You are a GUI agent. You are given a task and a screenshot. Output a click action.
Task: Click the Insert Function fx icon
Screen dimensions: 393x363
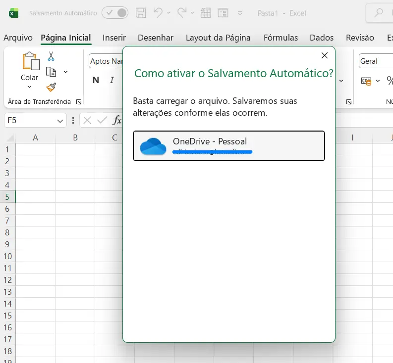tap(117, 120)
